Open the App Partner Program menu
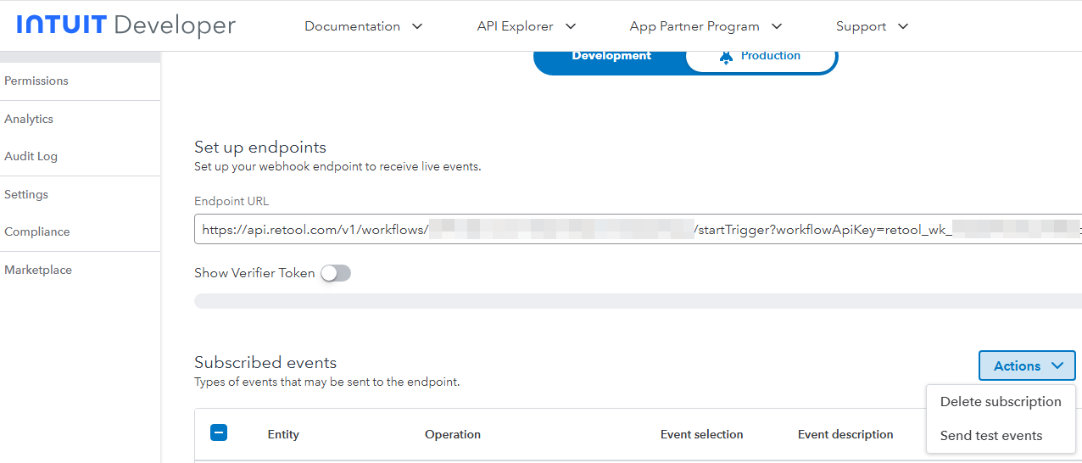 coord(706,26)
